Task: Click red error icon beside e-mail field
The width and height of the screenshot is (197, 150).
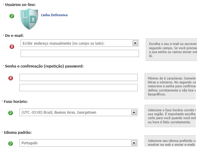Action: click(x=12, y=46)
